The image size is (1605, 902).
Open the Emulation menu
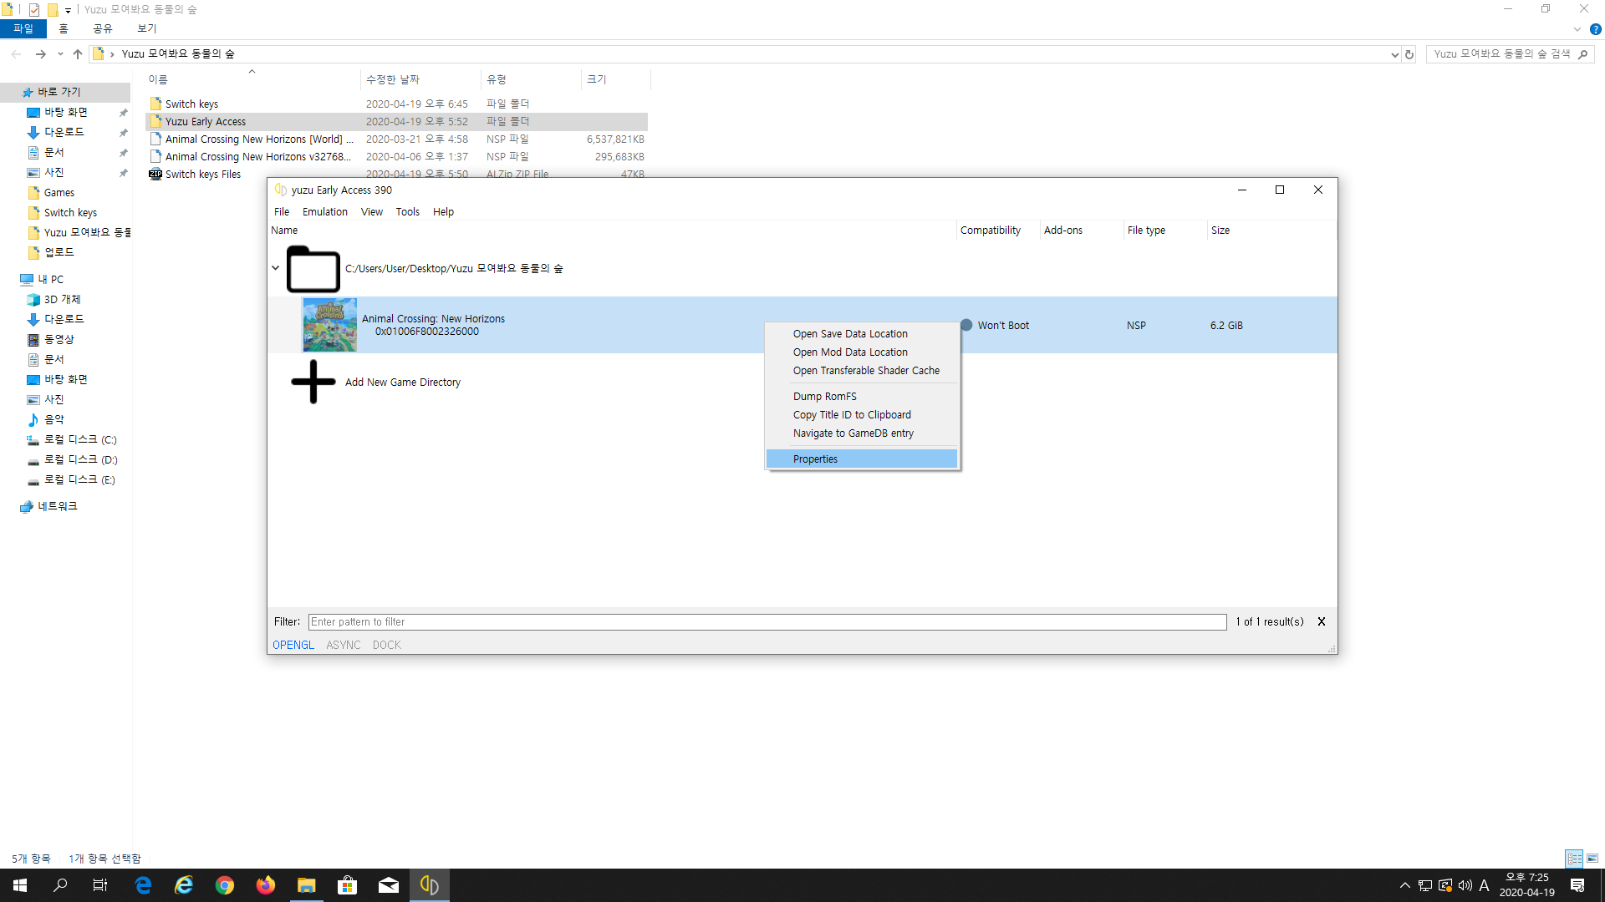(x=324, y=212)
